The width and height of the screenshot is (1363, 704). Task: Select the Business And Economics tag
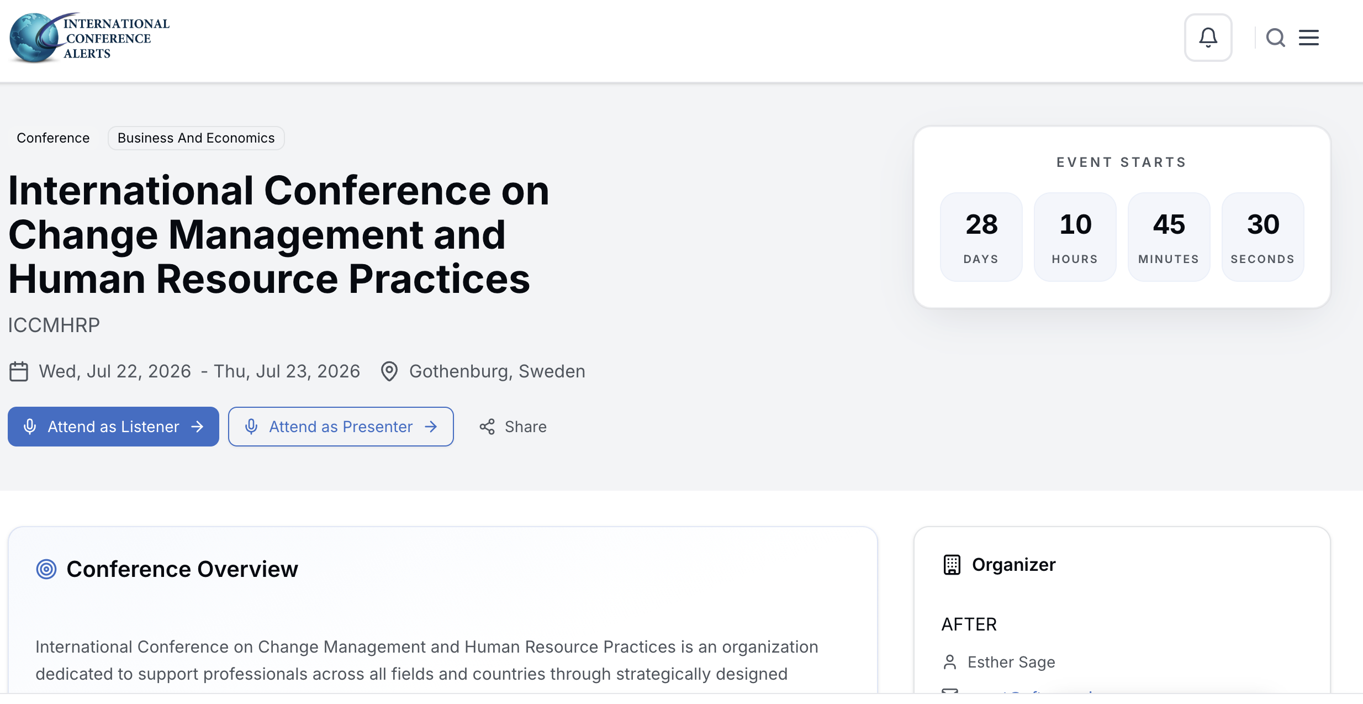196,138
